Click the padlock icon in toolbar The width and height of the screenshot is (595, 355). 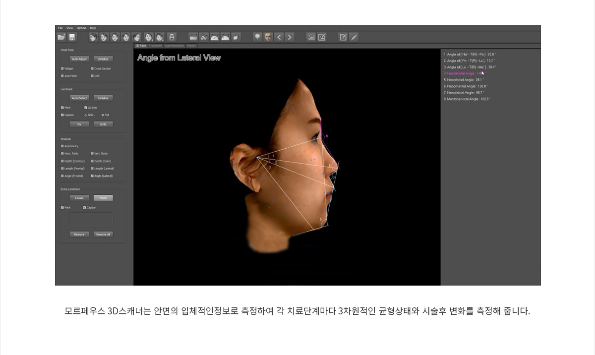pos(172,37)
